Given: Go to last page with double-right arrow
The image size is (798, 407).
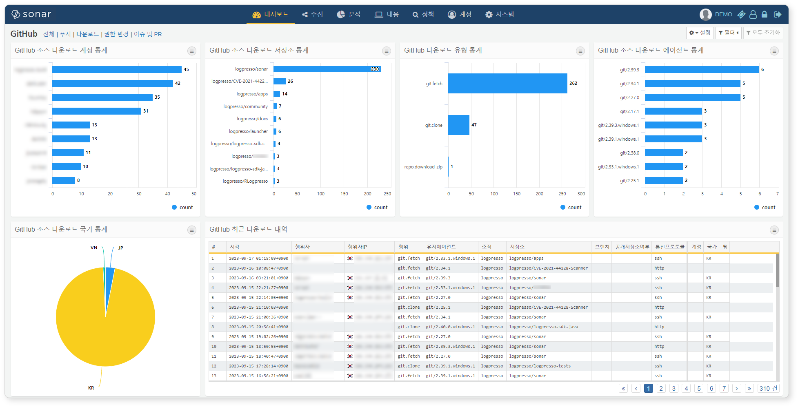Looking at the screenshot, I should pos(749,388).
